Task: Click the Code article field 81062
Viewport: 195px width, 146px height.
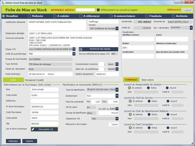Action: point(44,95)
